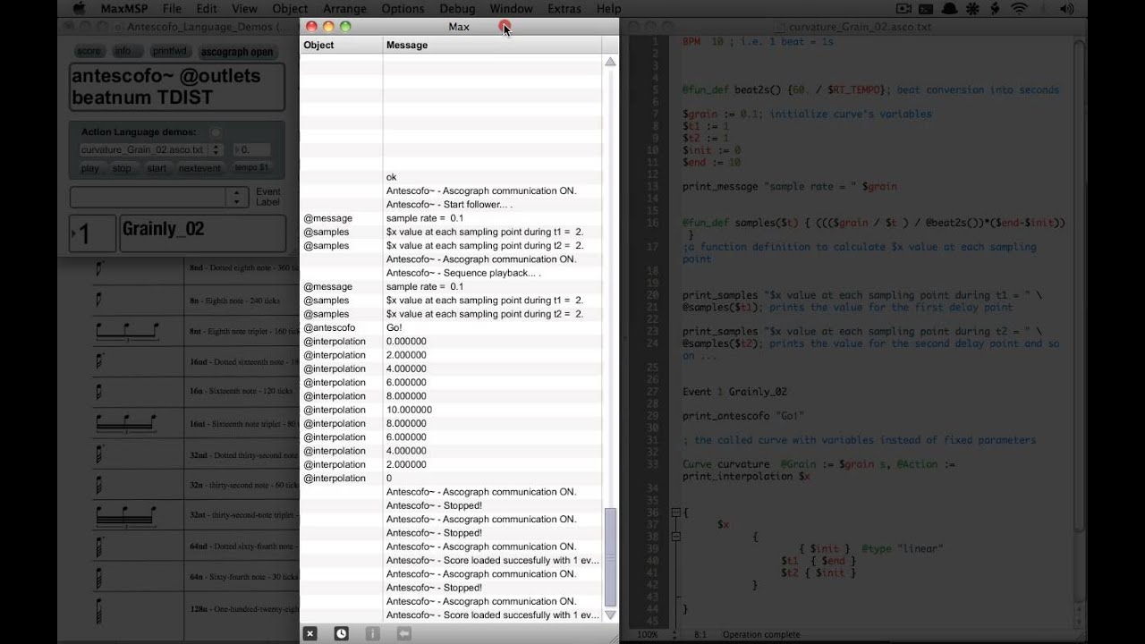Click the Max console scroll up arrow

coord(610,62)
